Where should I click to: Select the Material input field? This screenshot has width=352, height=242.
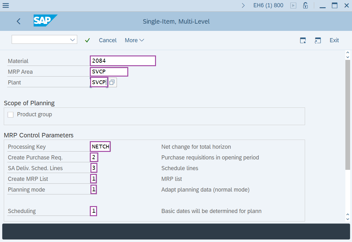click(123, 60)
